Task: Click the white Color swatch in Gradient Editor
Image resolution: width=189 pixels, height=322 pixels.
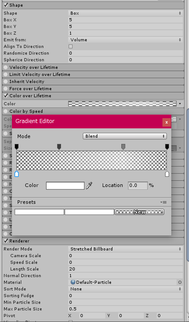Action: pos(65,186)
